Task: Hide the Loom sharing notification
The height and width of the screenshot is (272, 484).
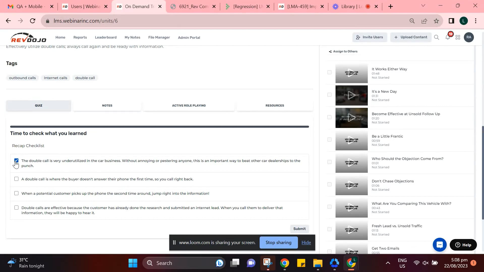Action: tap(306, 243)
